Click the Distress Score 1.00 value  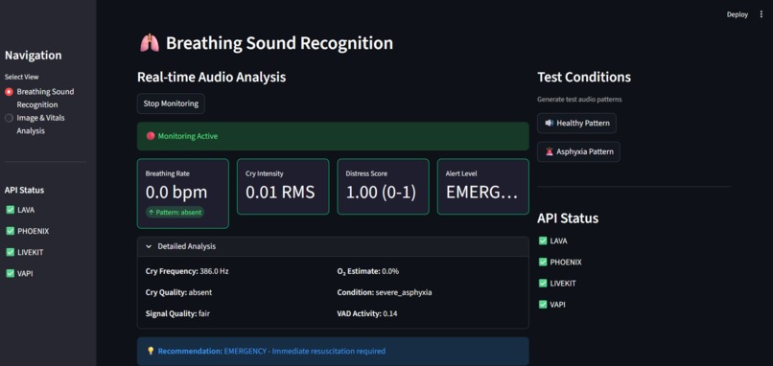(381, 193)
